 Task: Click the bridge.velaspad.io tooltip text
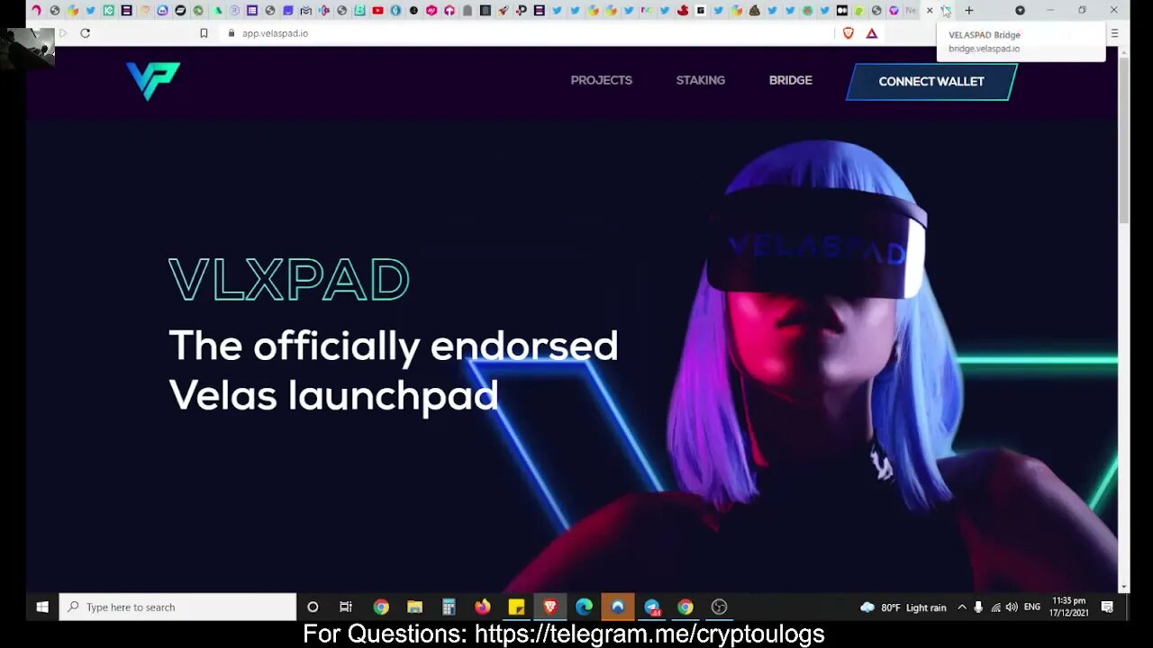pyautogui.click(x=984, y=49)
